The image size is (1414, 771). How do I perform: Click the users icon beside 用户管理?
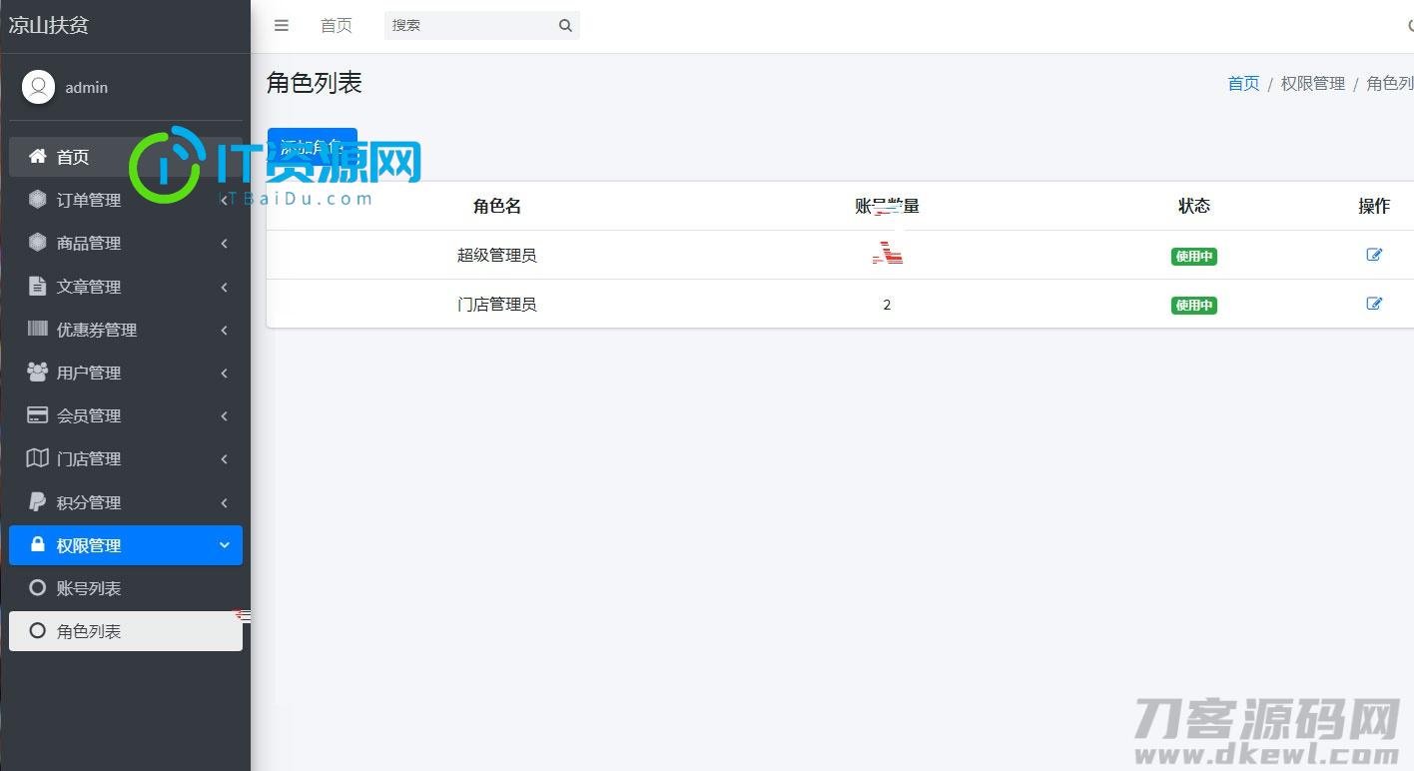[38, 372]
